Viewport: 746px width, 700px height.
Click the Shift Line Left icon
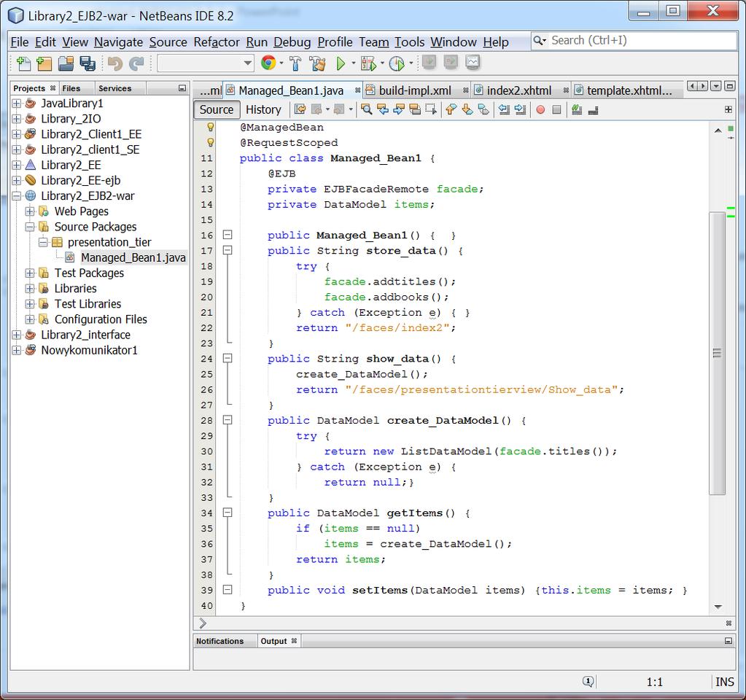pyautogui.click(x=504, y=109)
